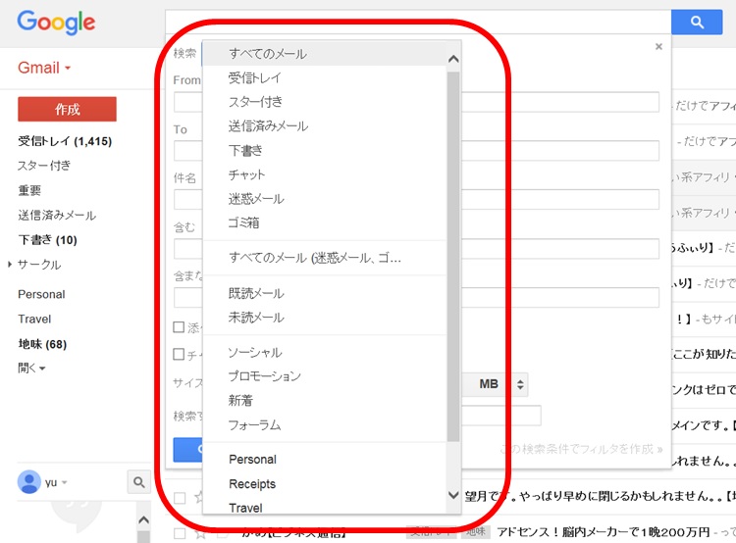Select 迷惑メール in the dropdown list
Screen dimensions: 736x543
coord(325,199)
